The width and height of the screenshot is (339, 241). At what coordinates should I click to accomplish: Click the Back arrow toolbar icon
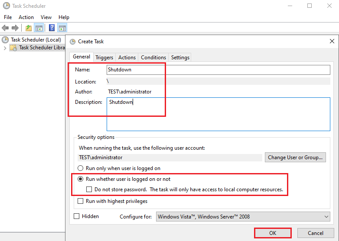click(5, 28)
